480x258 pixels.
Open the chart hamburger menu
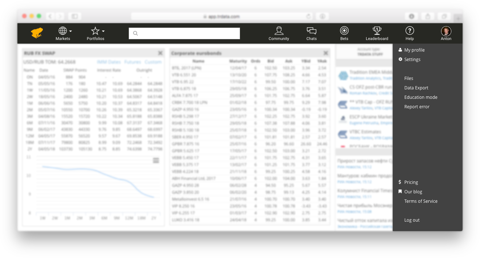156,161
